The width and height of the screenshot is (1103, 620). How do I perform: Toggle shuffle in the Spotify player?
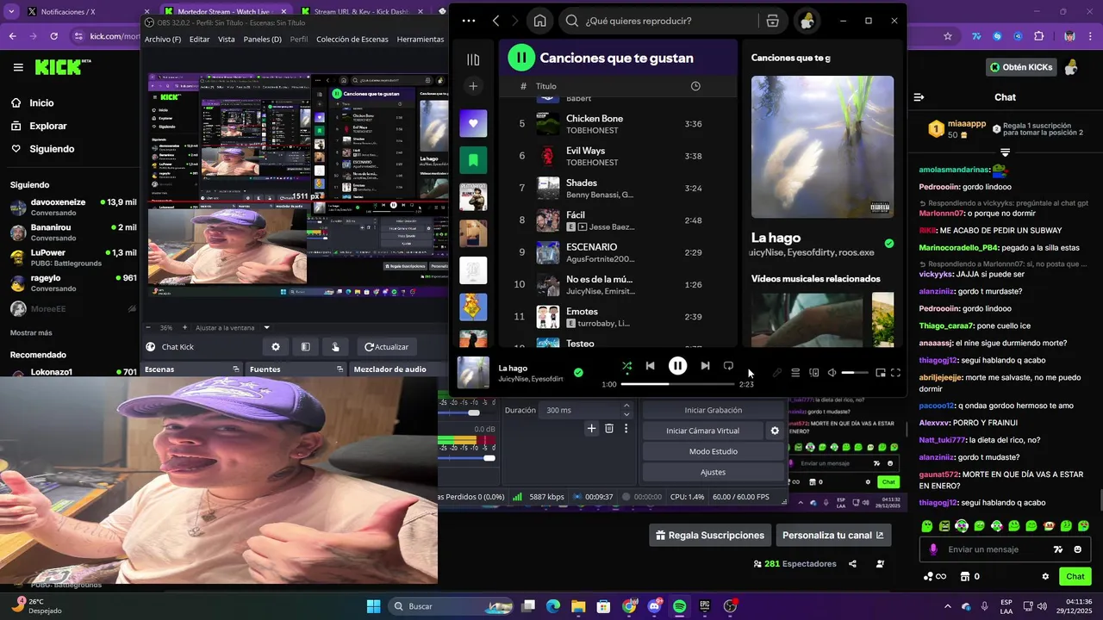click(x=626, y=366)
